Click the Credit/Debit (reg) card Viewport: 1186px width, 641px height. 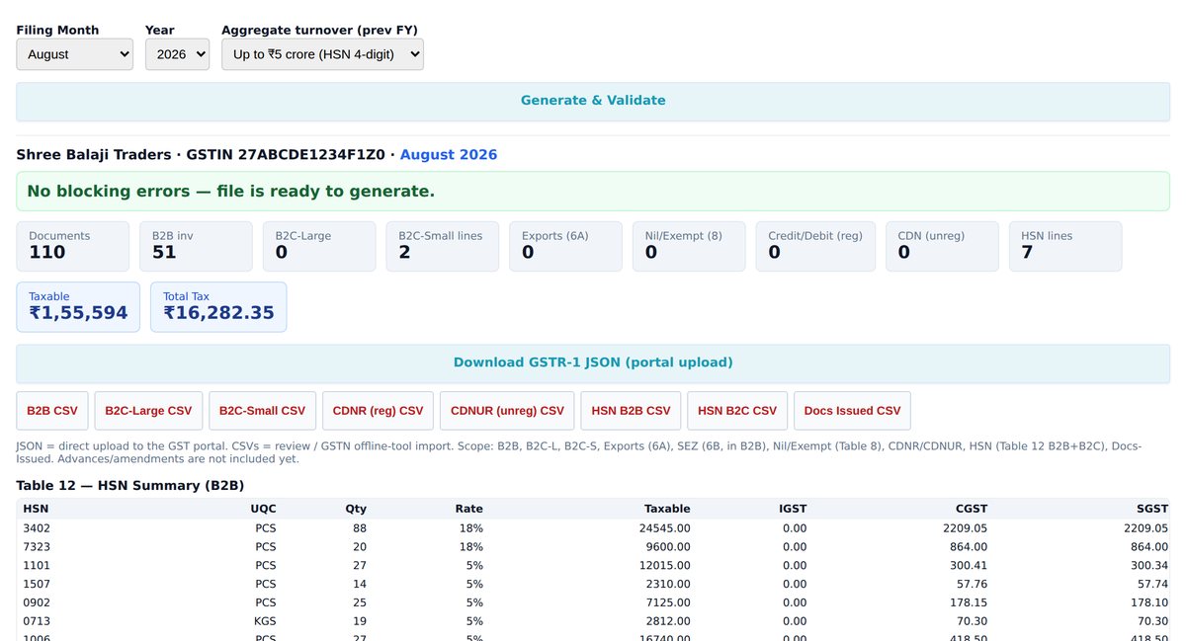click(x=815, y=246)
